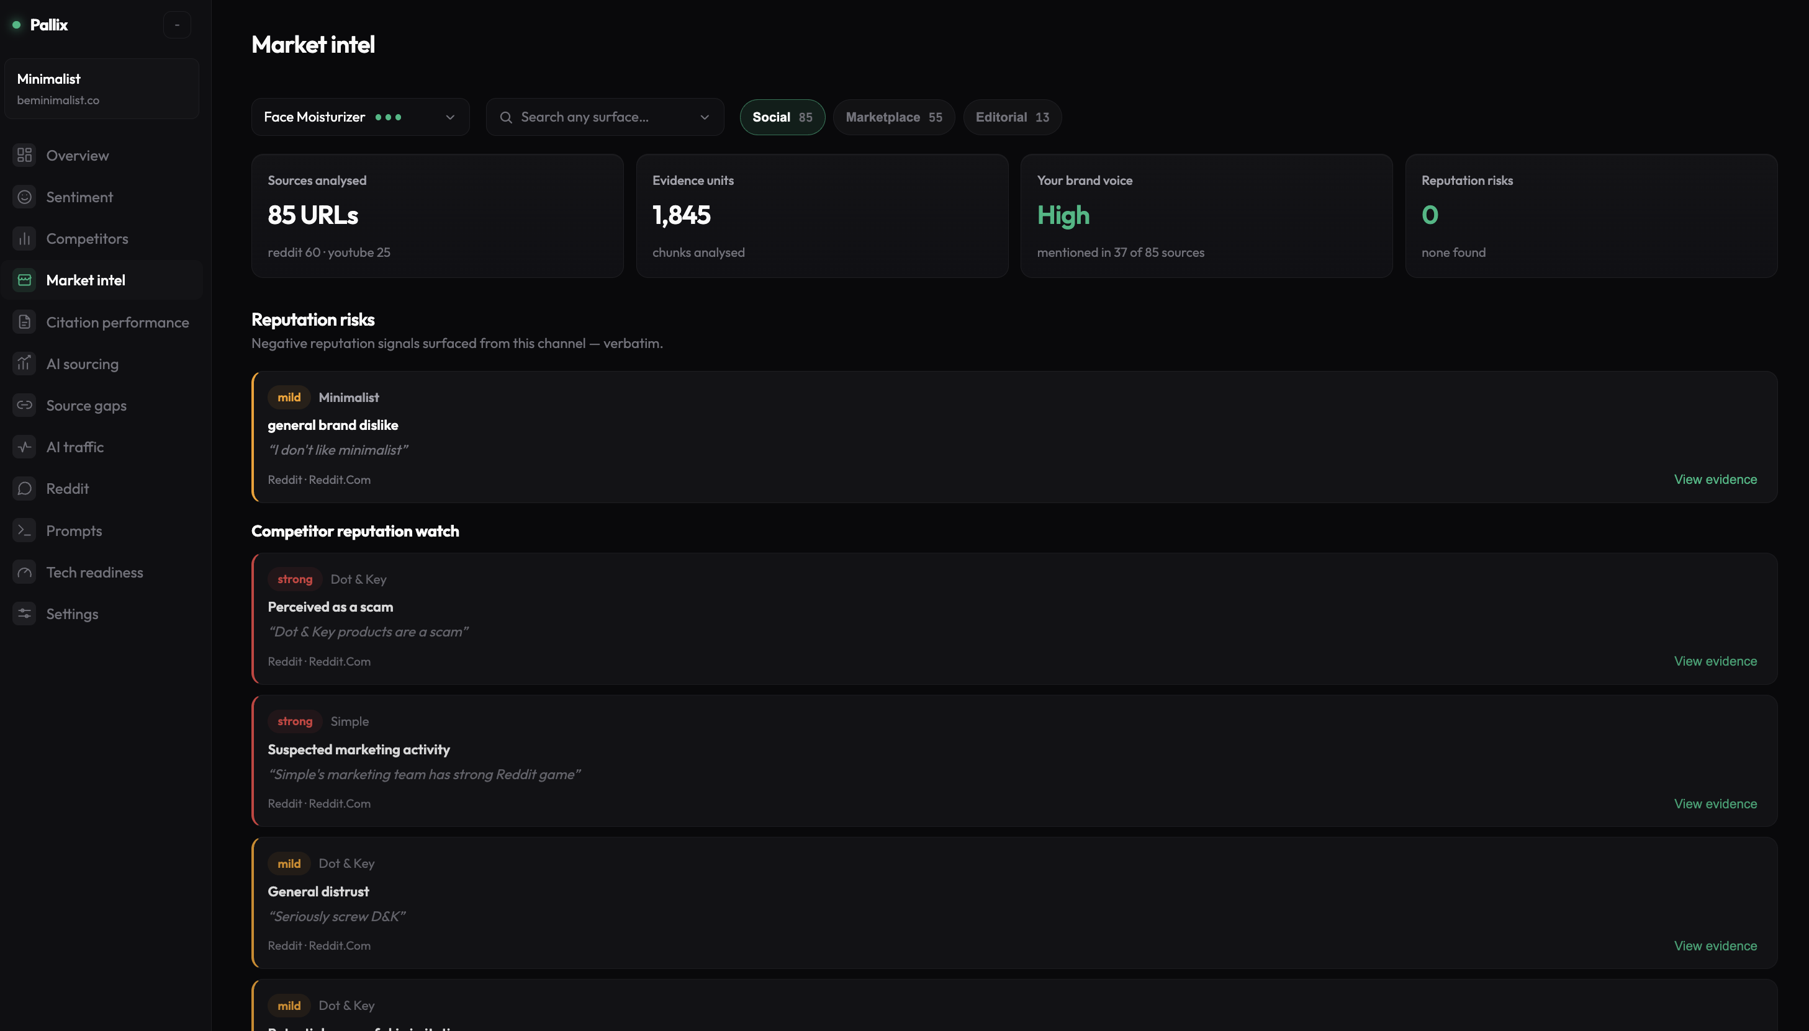Collapse the sidebar with the dash button
Screen dimensions: 1809x1031
click(x=177, y=25)
